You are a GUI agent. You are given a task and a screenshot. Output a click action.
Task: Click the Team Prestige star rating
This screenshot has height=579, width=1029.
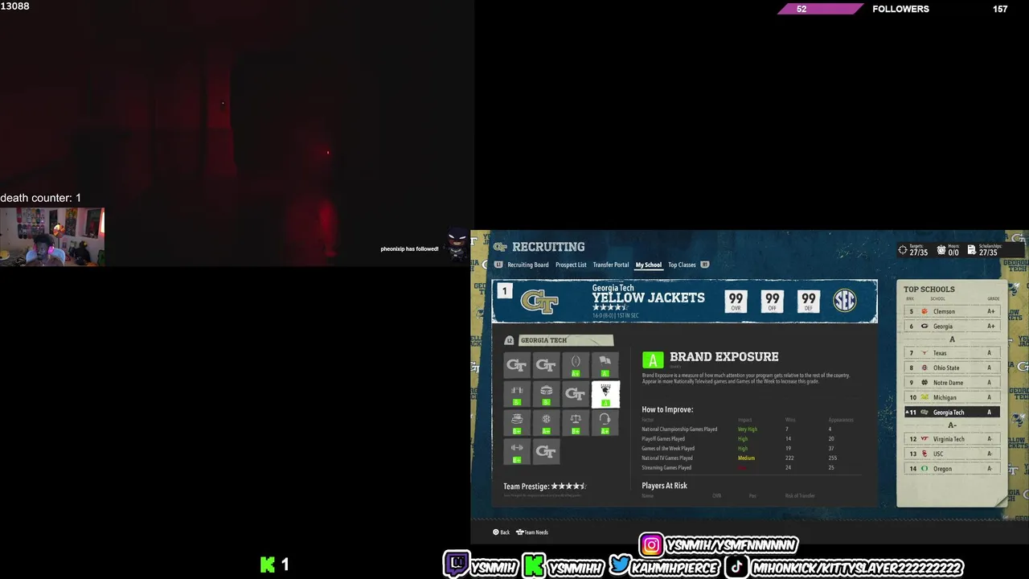coord(569,486)
